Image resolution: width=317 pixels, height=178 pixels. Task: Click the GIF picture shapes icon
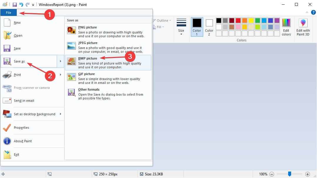point(71,77)
